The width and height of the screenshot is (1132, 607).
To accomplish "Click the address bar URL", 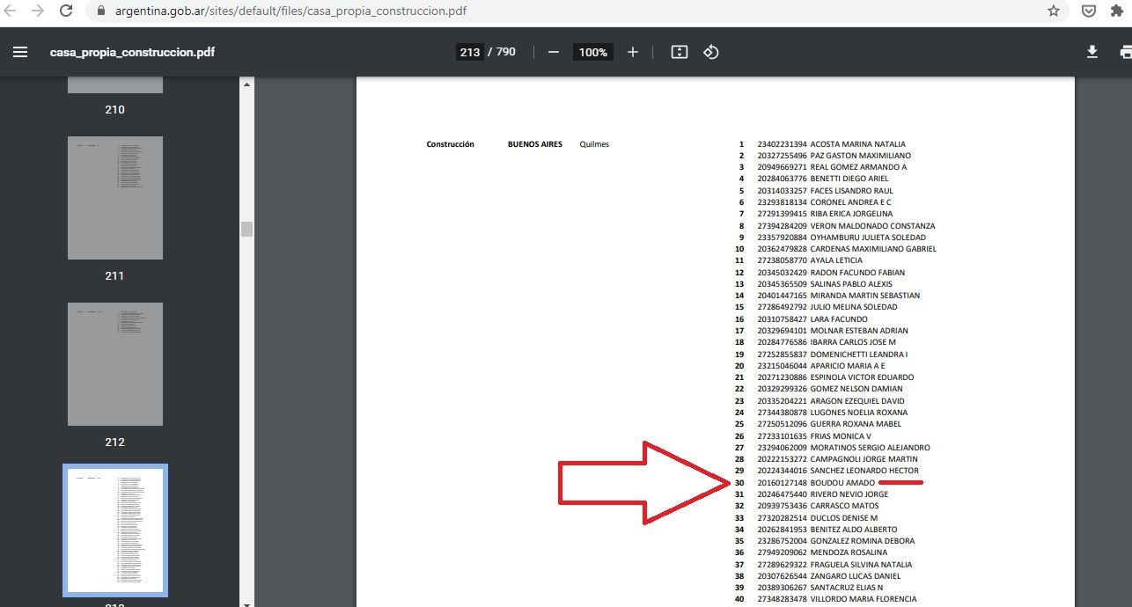I will 290,11.
